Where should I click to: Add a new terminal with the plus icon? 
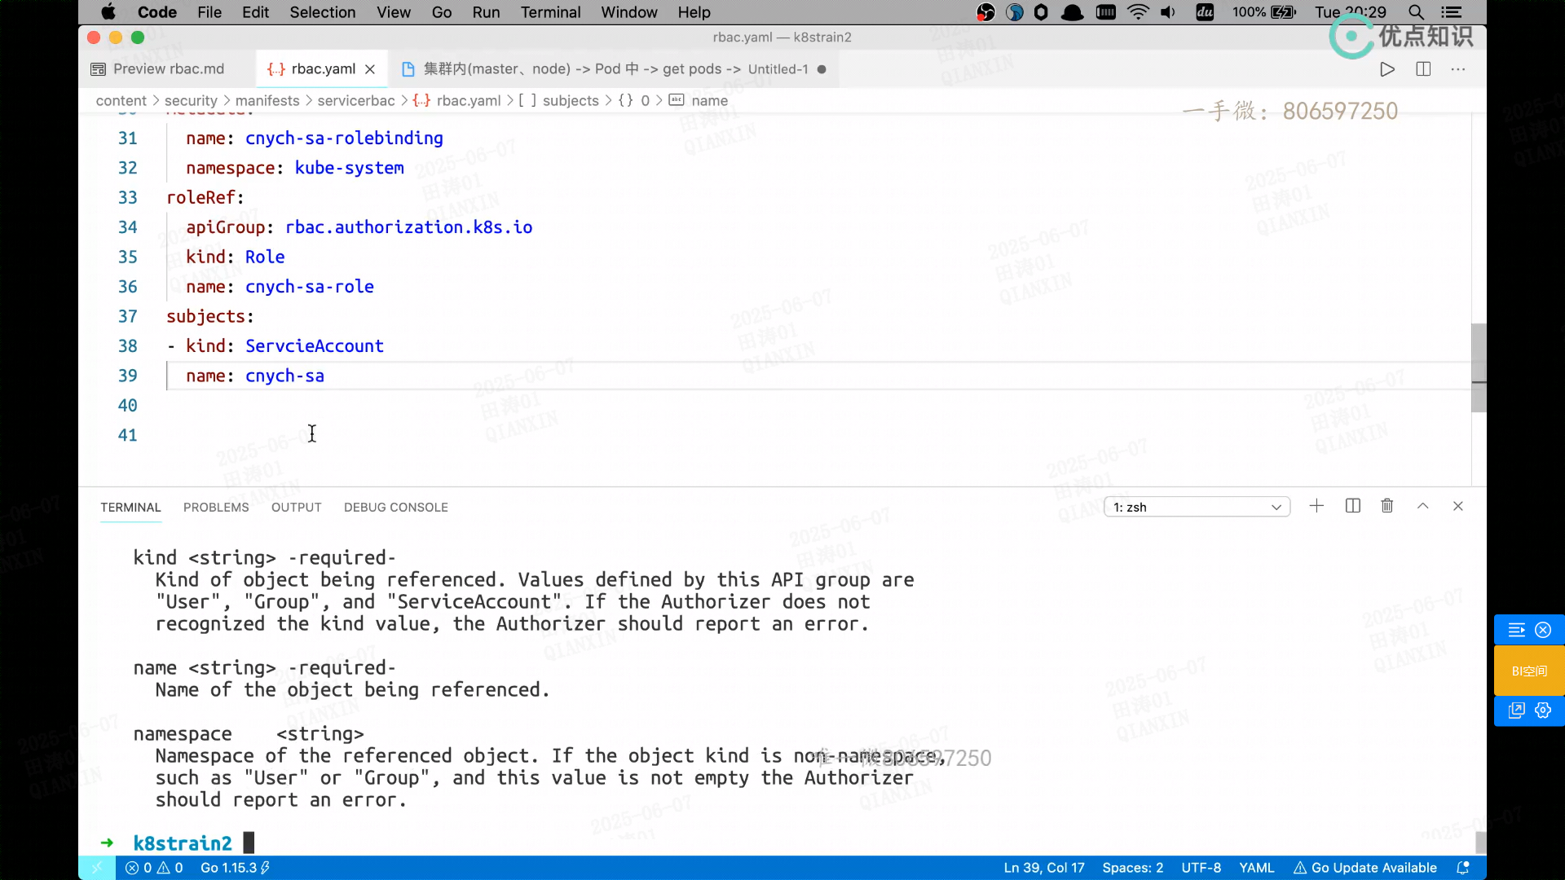point(1316,506)
